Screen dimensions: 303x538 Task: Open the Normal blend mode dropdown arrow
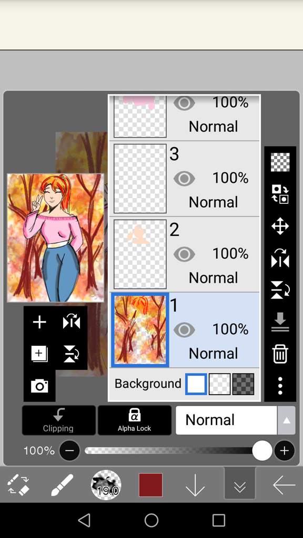click(x=287, y=420)
